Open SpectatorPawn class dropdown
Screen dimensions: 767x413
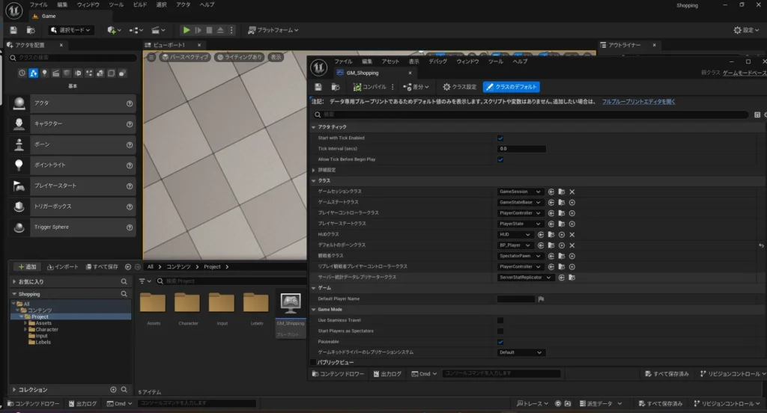pos(520,256)
